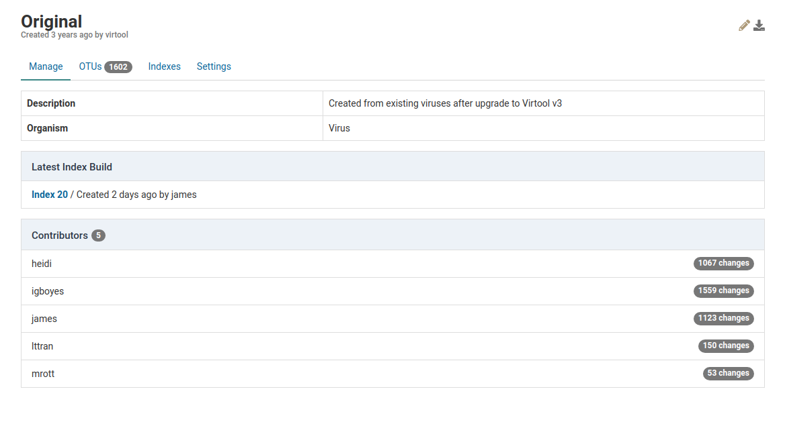
Task: Click the download reference icon
Action: [x=759, y=25]
